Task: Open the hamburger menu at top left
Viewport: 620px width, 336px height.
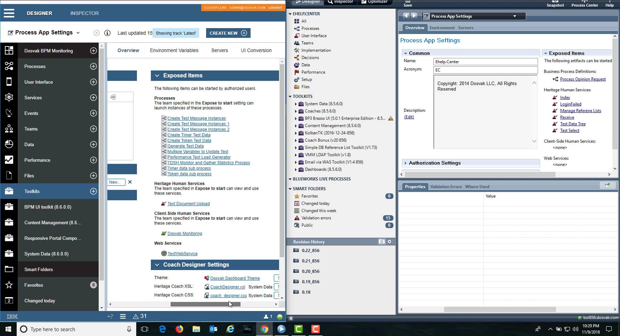Action: [9, 13]
